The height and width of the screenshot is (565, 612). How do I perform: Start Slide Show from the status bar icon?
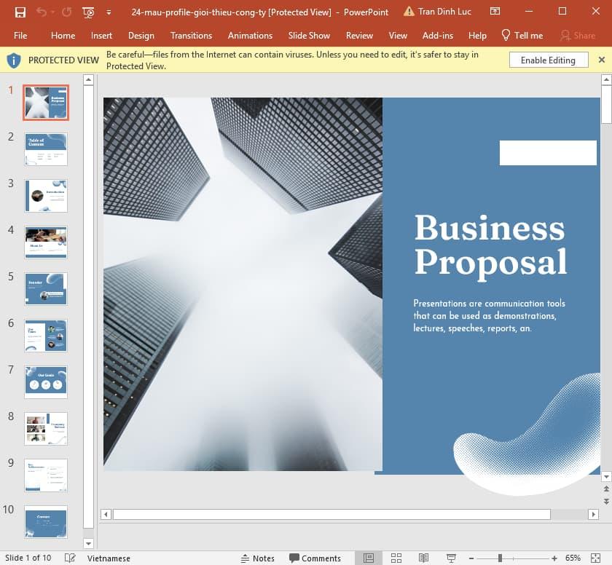pos(451,558)
